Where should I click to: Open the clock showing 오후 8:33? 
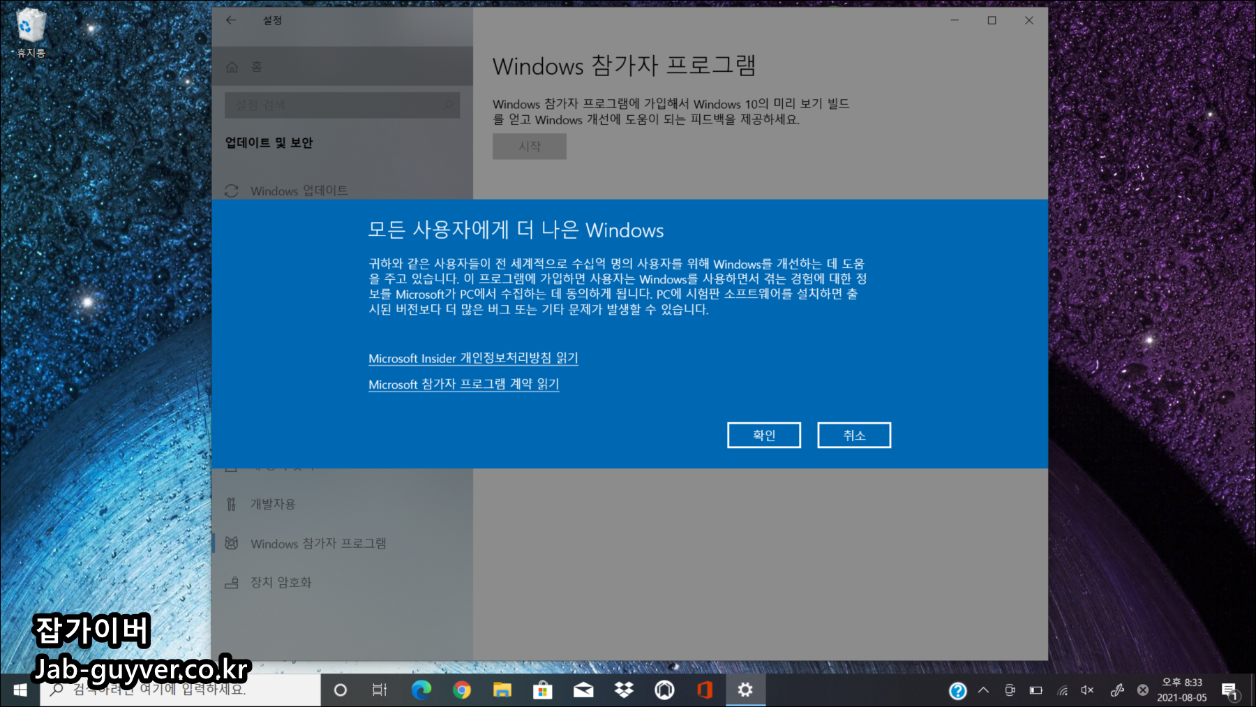(x=1182, y=690)
